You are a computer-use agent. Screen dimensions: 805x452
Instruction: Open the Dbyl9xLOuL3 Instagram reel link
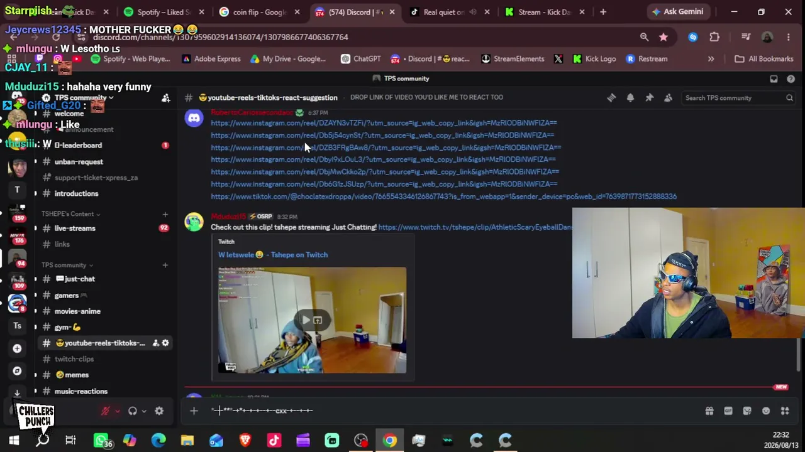pos(383,159)
